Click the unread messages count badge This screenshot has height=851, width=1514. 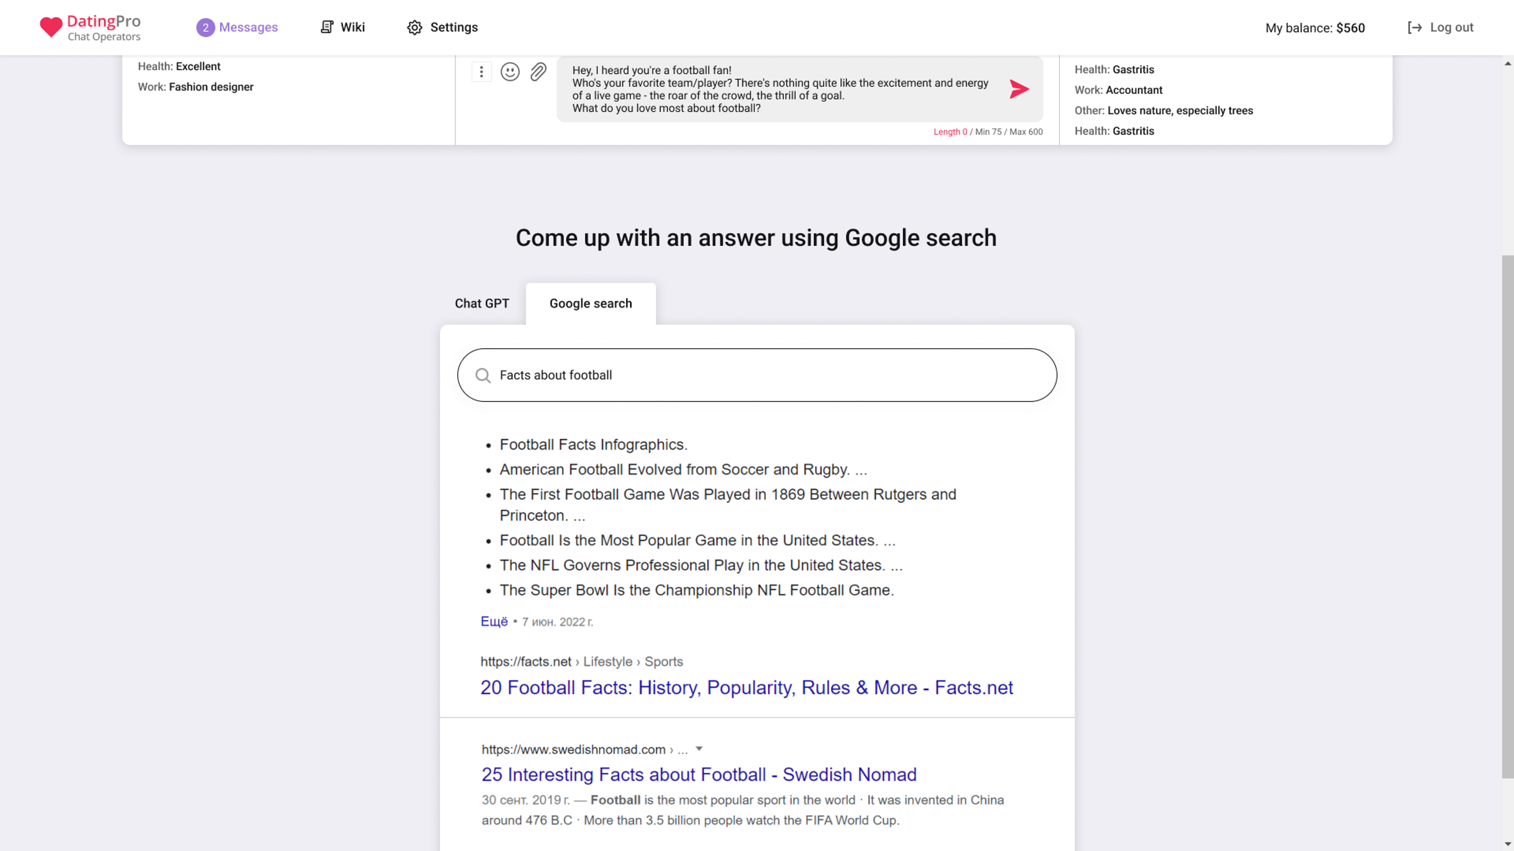tap(205, 27)
